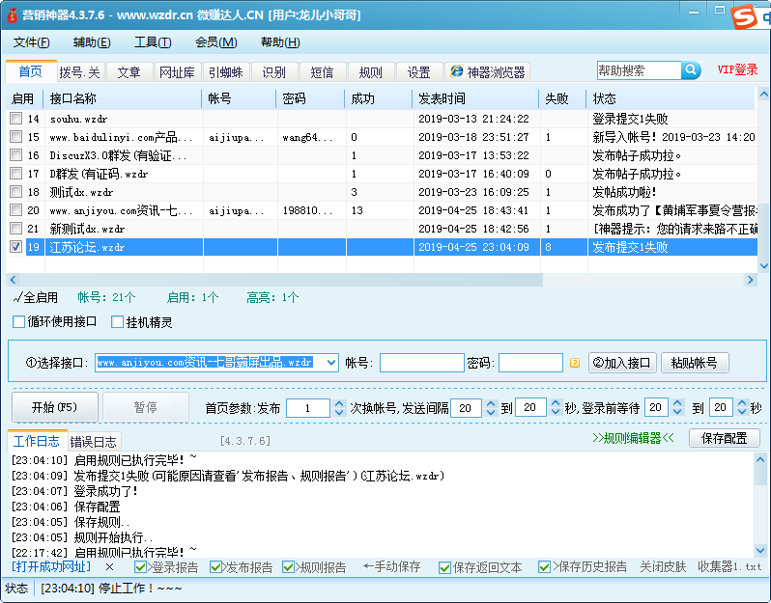Click the app logo in title bar
Viewport: 771px width, 603px height.
[11, 15]
